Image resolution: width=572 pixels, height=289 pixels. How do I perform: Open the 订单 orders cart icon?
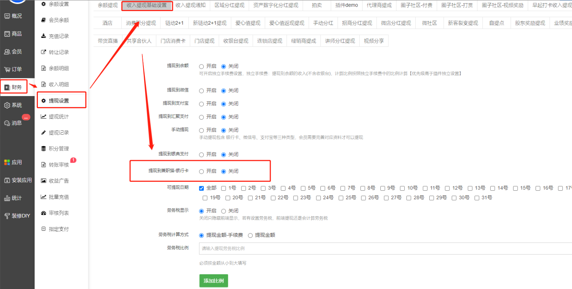pyautogui.click(x=7, y=70)
